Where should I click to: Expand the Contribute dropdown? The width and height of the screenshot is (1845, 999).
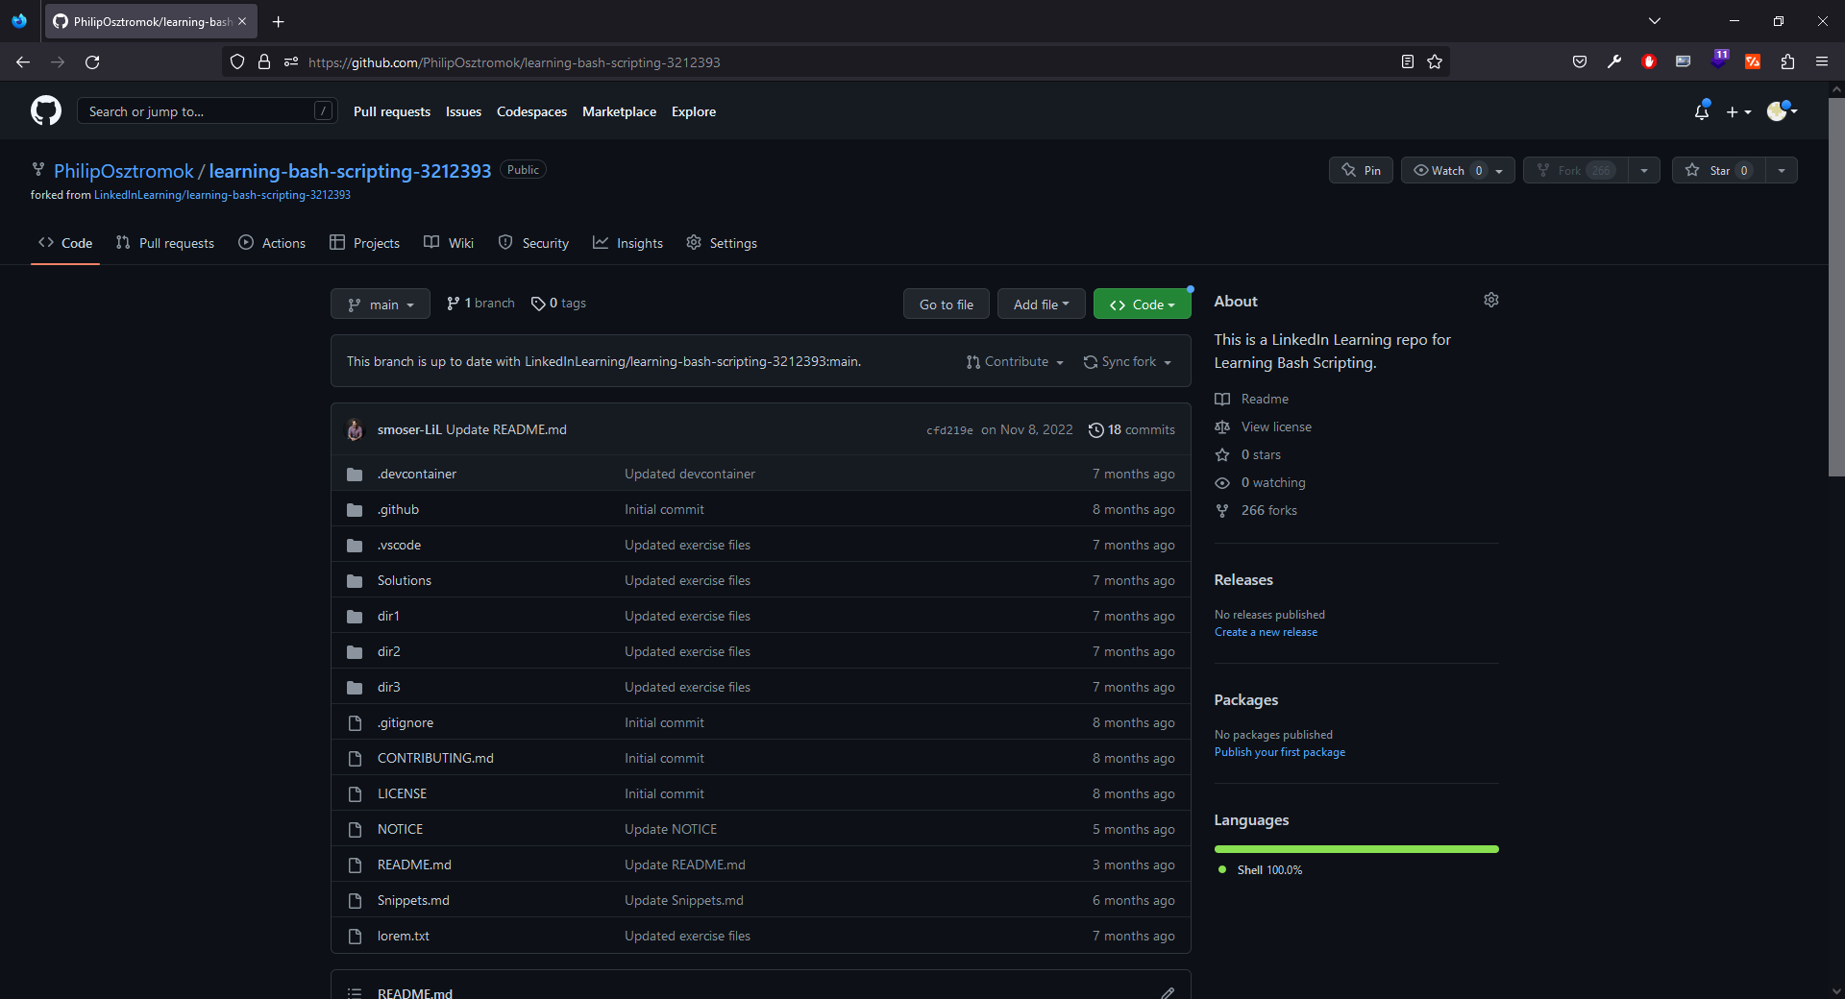1015,362
